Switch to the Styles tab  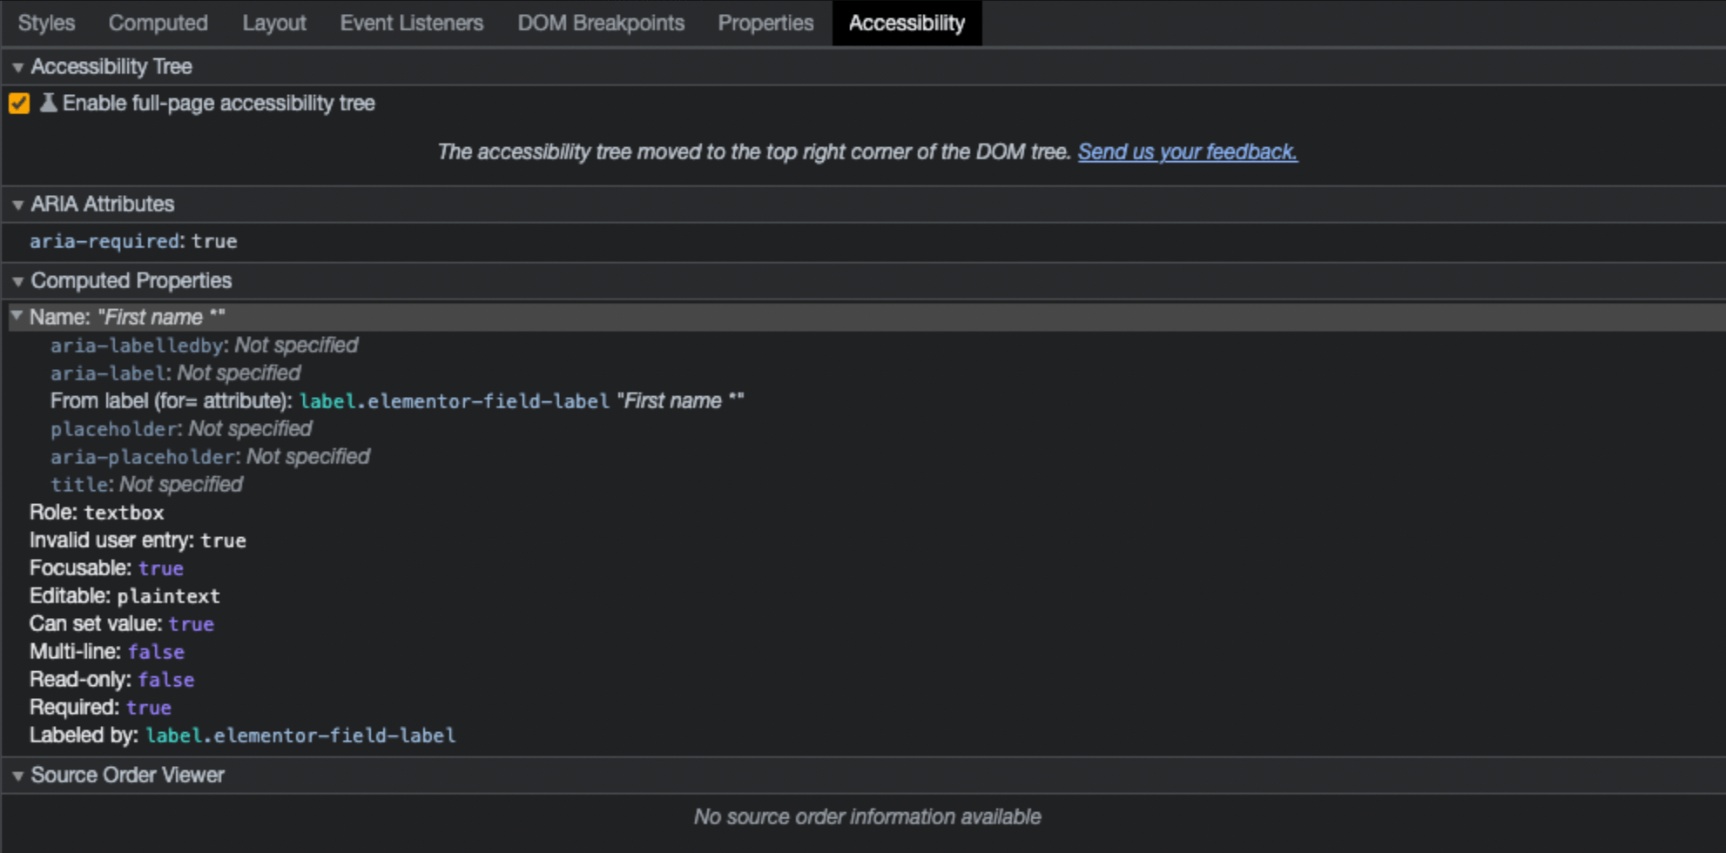pos(46,24)
